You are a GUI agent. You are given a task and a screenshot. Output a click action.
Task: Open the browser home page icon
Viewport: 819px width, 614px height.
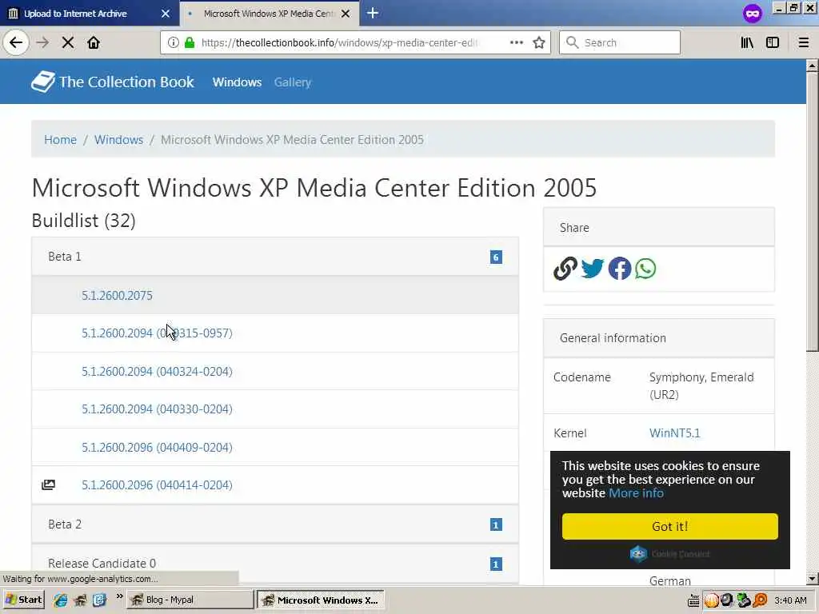coord(94,42)
